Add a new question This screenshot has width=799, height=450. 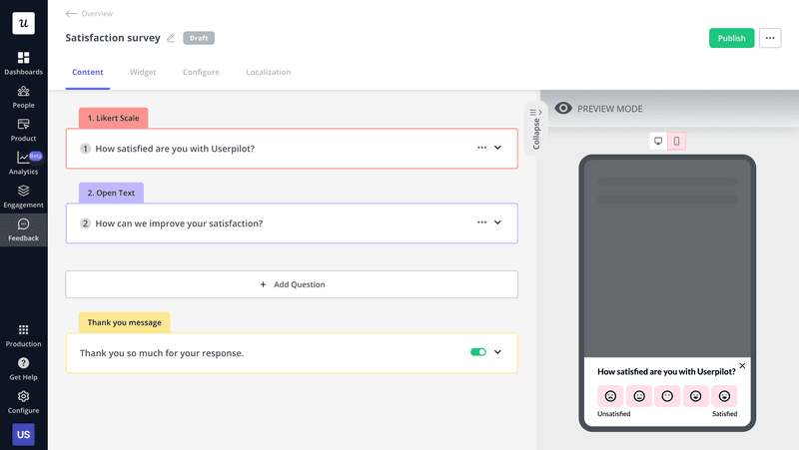click(x=292, y=284)
